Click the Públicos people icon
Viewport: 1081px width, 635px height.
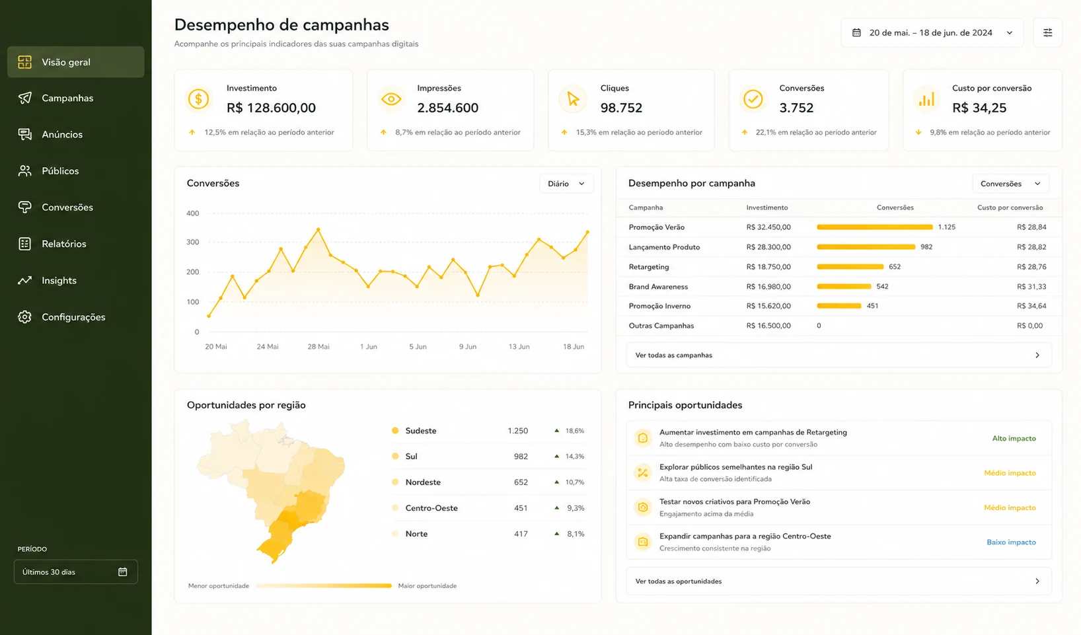(24, 170)
